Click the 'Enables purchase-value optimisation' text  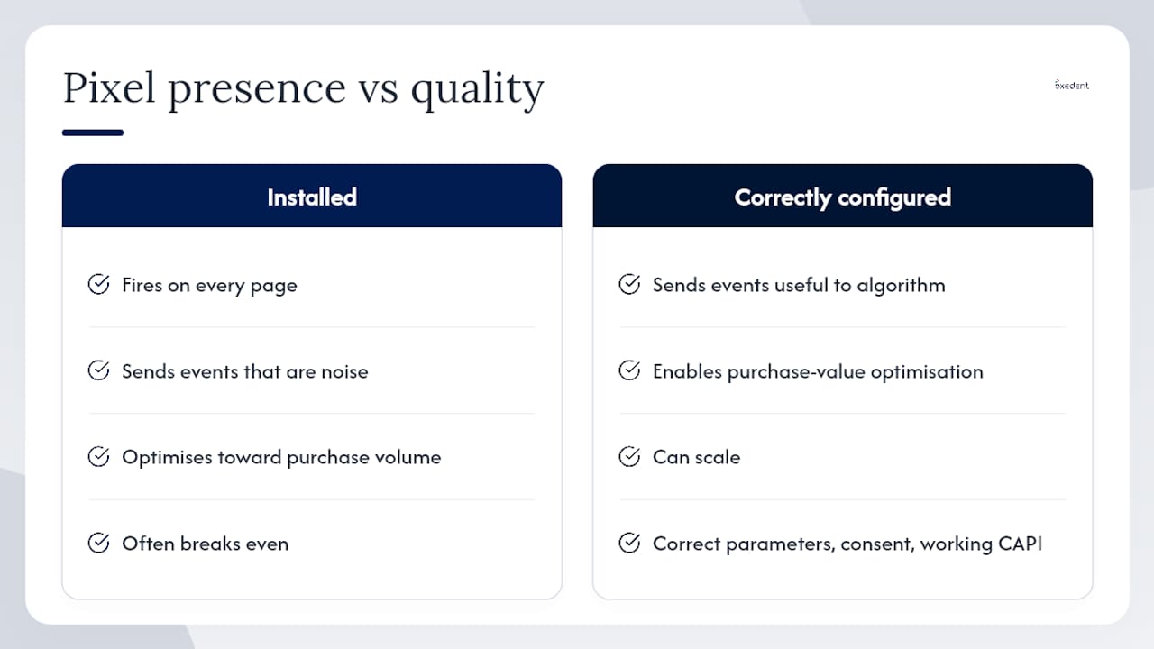(818, 371)
